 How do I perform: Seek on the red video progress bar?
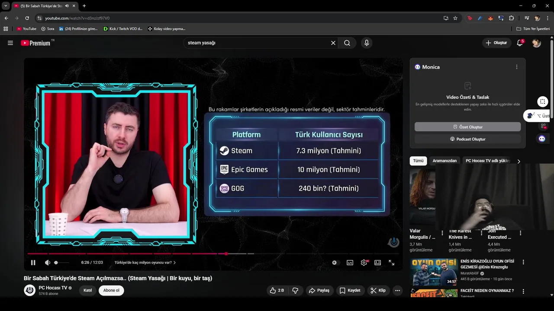(x=214, y=254)
